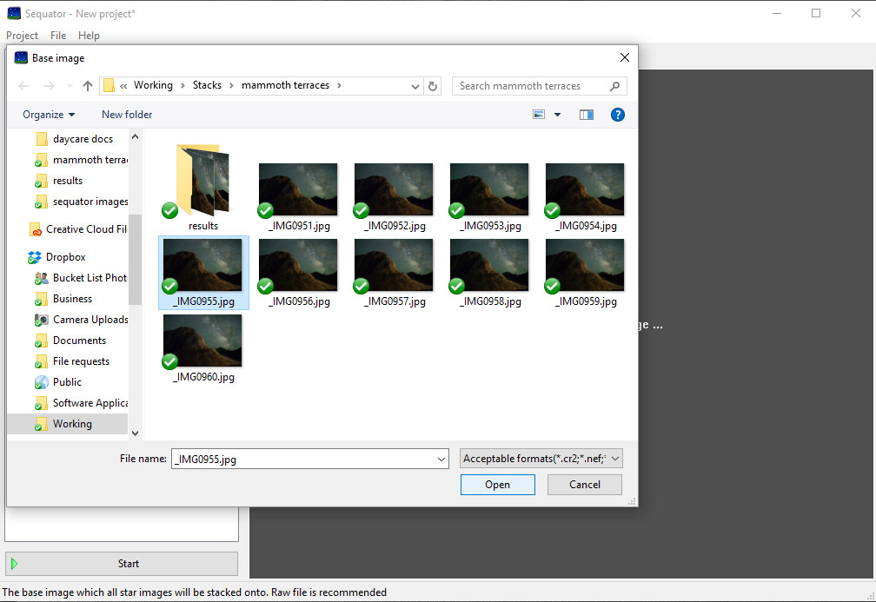Screen dimensions: 876x602
Task: Expand the chevron after mammoth terraces
Action: coord(339,85)
